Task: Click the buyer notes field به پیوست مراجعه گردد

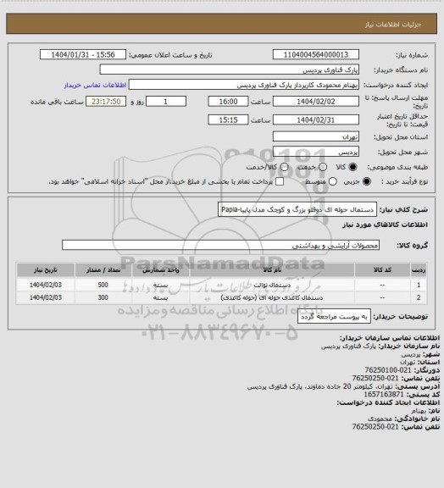Action: click(334, 317)
